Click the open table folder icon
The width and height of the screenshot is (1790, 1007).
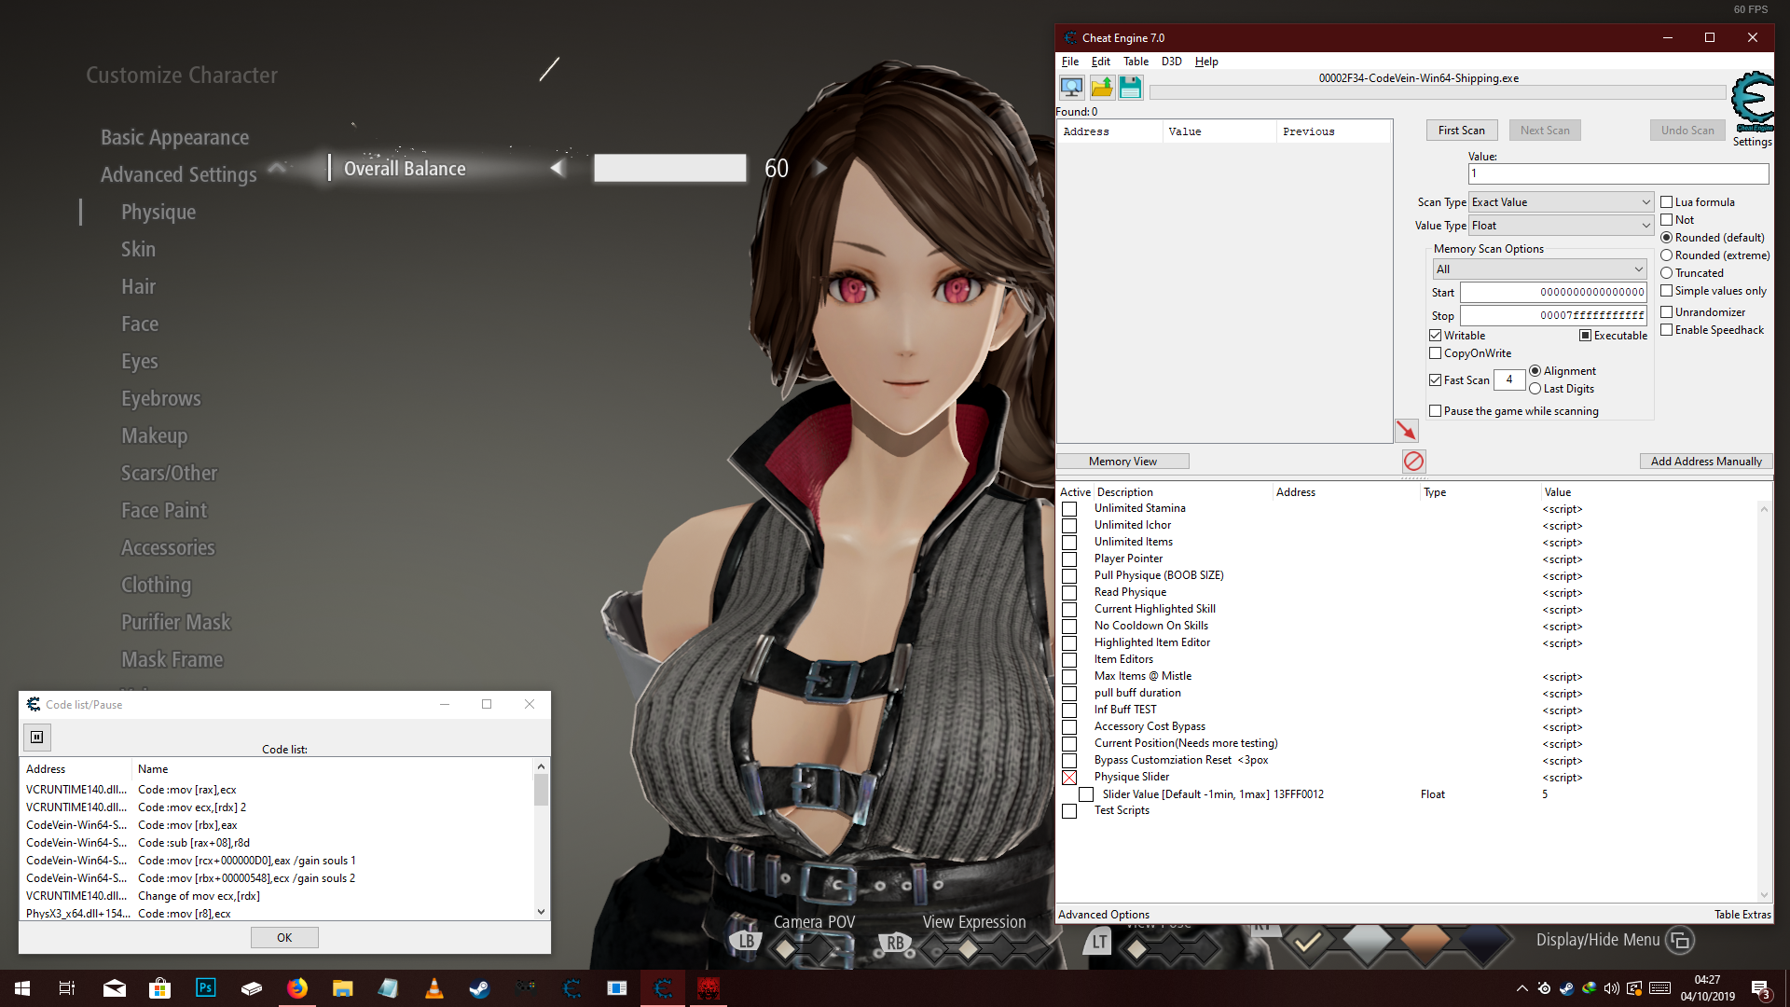[x=1101, y=88]
